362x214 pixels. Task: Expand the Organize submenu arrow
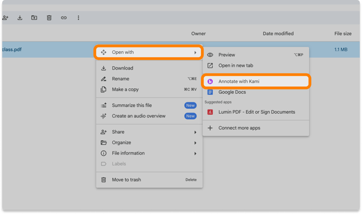click(x=195, y=143)
